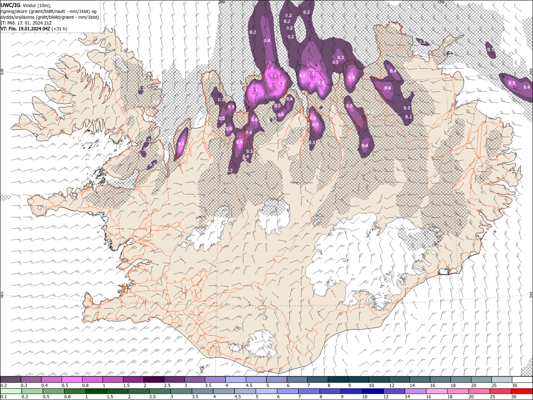Screen dimensions: 533x400
Task: Select the 25 coral-red swatch in lower legend
Action: tap(500, 391)
